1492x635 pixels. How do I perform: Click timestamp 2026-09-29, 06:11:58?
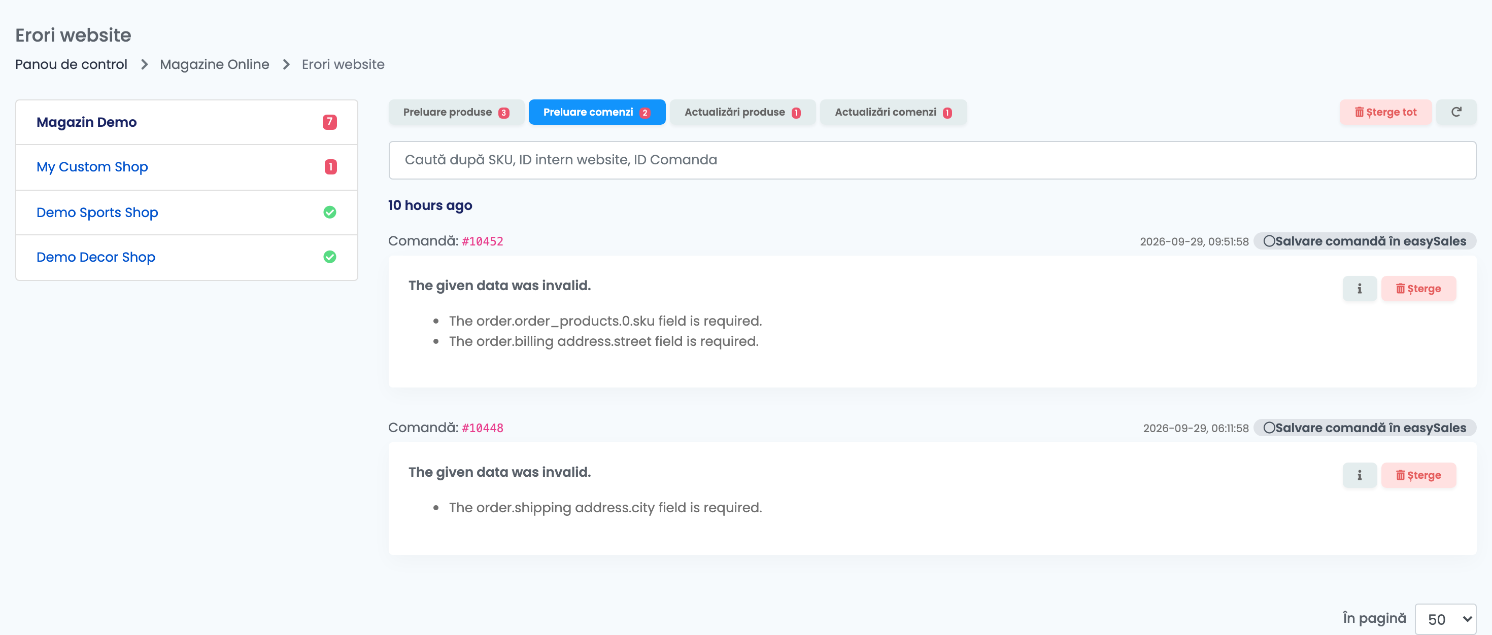tap(1196, 428)
